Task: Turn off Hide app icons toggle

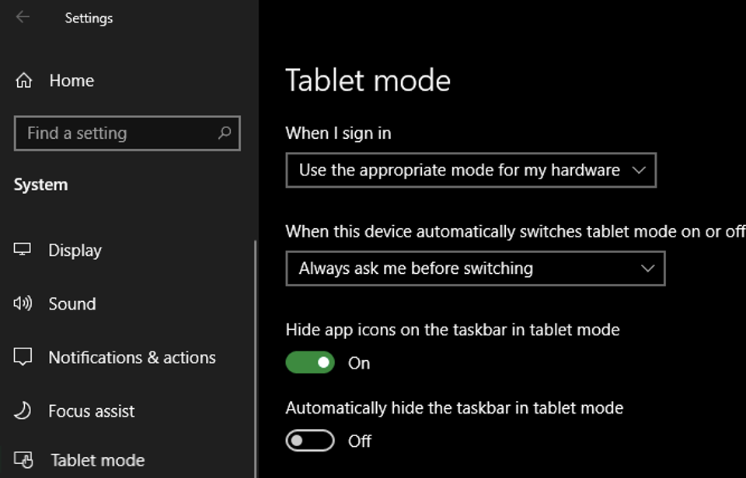Action: tap(310, 362)
